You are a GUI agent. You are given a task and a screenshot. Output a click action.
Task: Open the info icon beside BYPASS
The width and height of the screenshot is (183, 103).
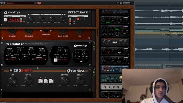[x=121, y=3]
